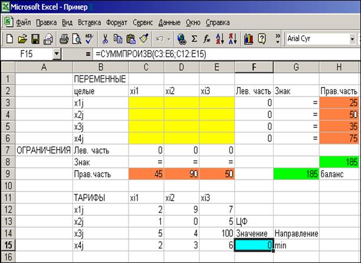Screen dimensions: 361x263
Task: Open the Вставка menu
Action: point(89,22)
